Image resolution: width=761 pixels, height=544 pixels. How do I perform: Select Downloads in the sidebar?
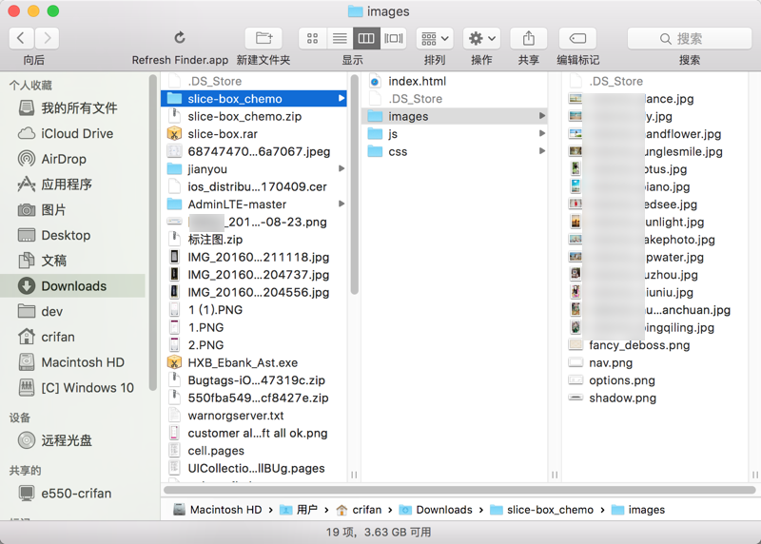pos(73,286)
